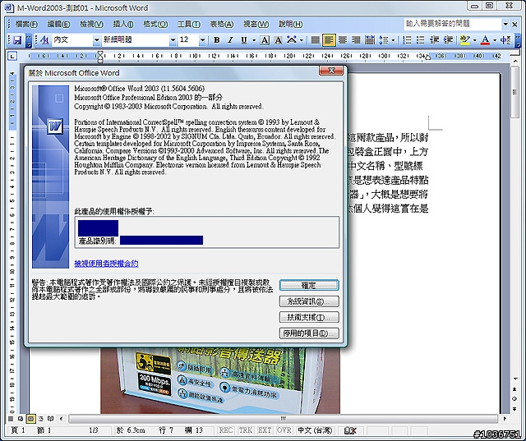Apply Character Shading icon
Screen dimensions: 526x441
[278, 40]
